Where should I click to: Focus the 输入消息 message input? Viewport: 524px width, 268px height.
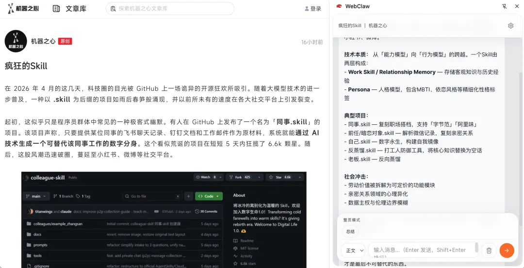(x=424, y=250)
